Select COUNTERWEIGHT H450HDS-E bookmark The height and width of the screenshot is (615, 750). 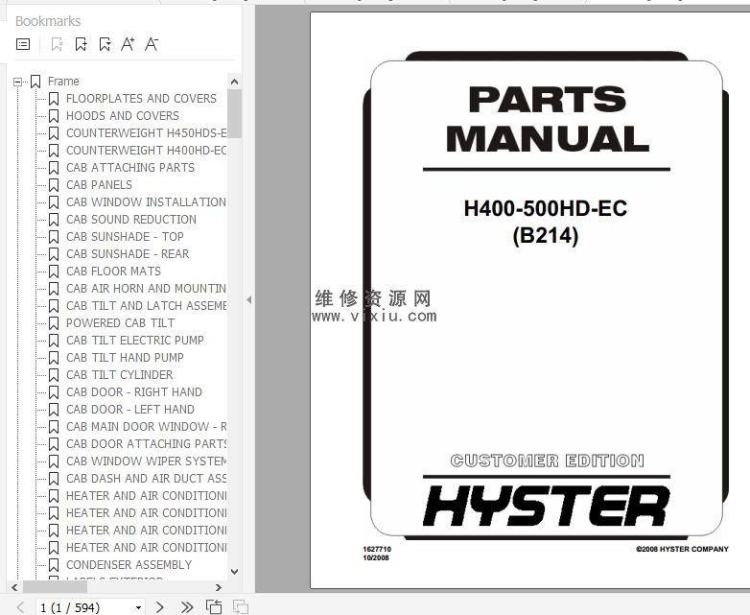[x=147, y=133]
